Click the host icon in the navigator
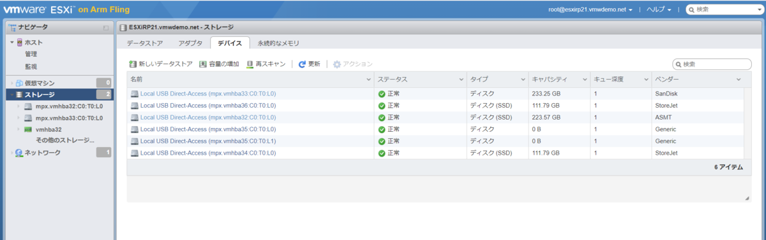Image resolution: width=766 pixels, height=240 pixels. click(x=20, y=42)
